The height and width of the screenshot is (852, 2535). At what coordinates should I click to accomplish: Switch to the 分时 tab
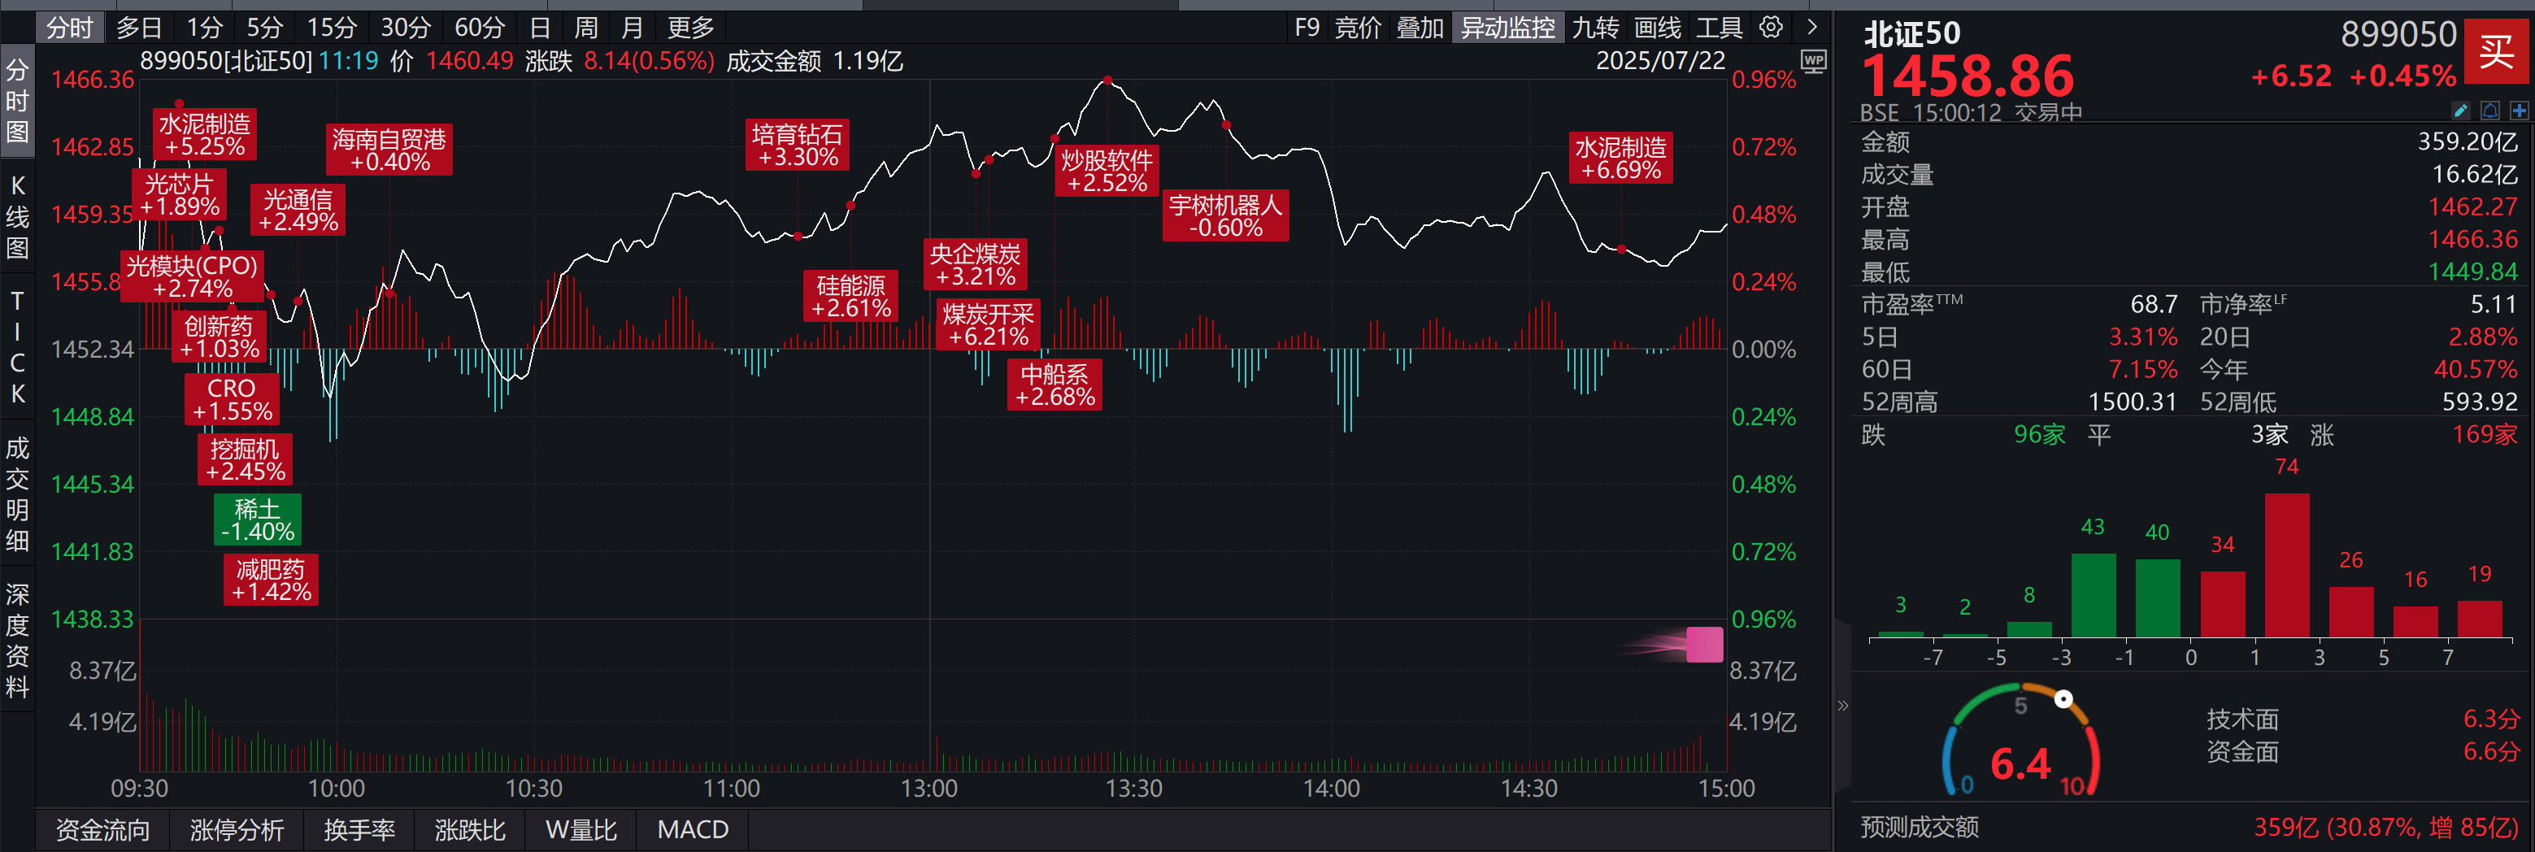coord(70,28)
